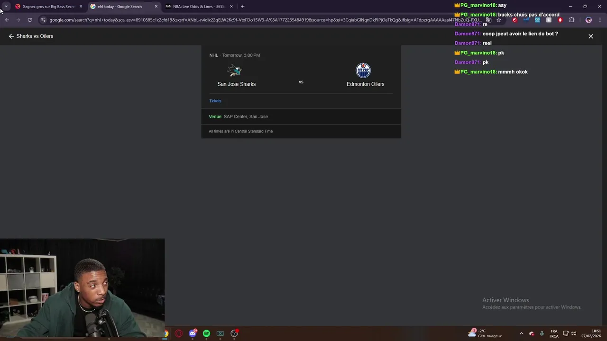Open a new browser tab

(243, 7)
